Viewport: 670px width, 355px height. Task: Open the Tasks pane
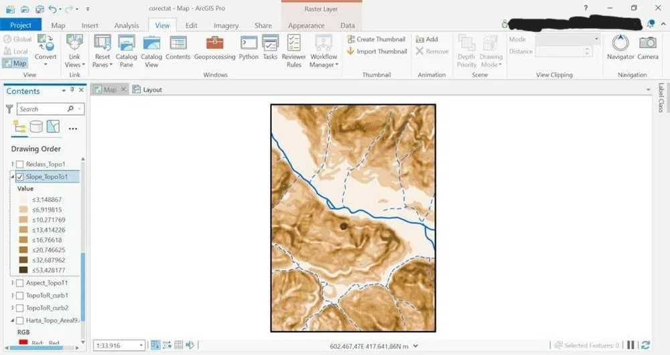(x=270, y=47)
